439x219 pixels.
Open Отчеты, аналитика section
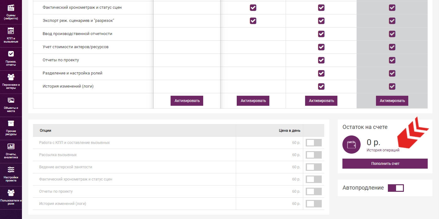pos(11,151)
